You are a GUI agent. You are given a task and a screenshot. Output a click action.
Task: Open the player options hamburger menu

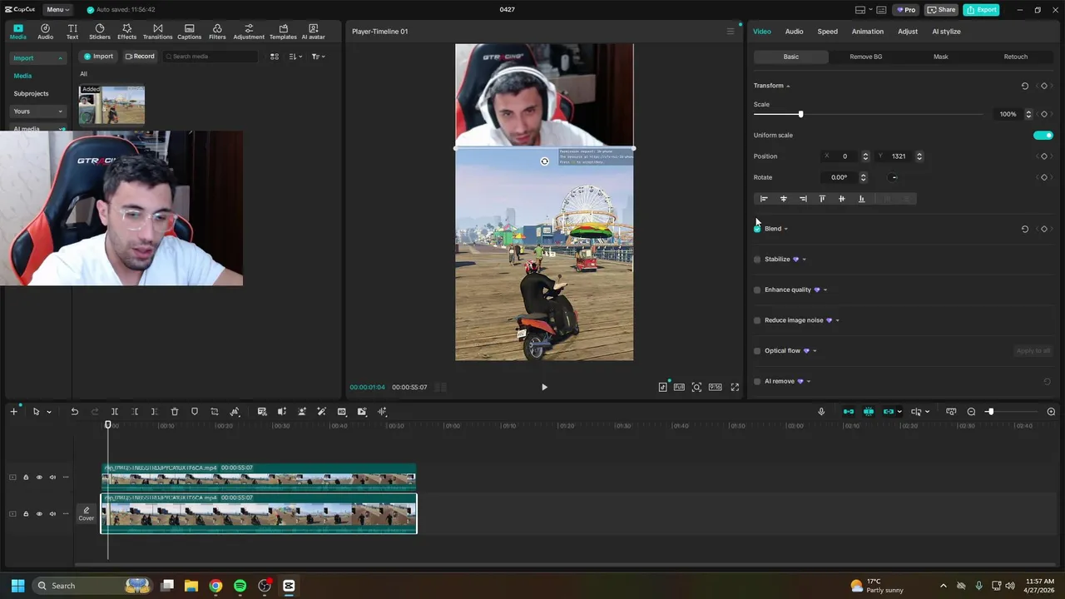click(731, 32)
